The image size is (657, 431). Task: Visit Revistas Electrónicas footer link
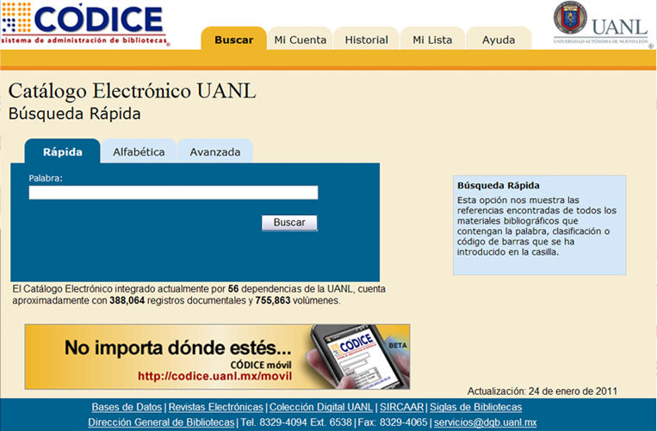coord(216,407)
